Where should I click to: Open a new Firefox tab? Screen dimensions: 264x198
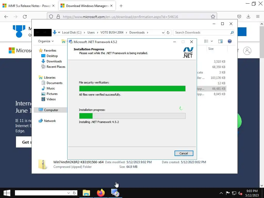click(121, 6)
